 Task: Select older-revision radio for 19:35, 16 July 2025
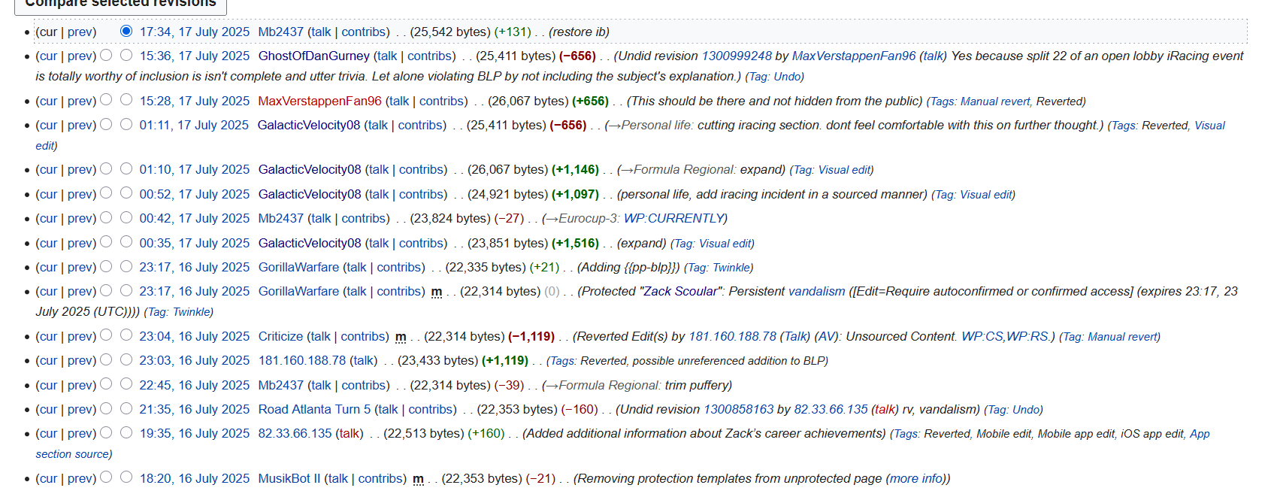point(106,432)
